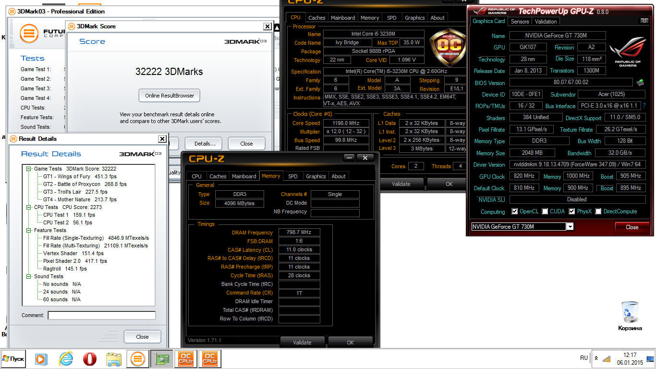
Task: Open the RU language indicator
Action: tap(584, 358)
